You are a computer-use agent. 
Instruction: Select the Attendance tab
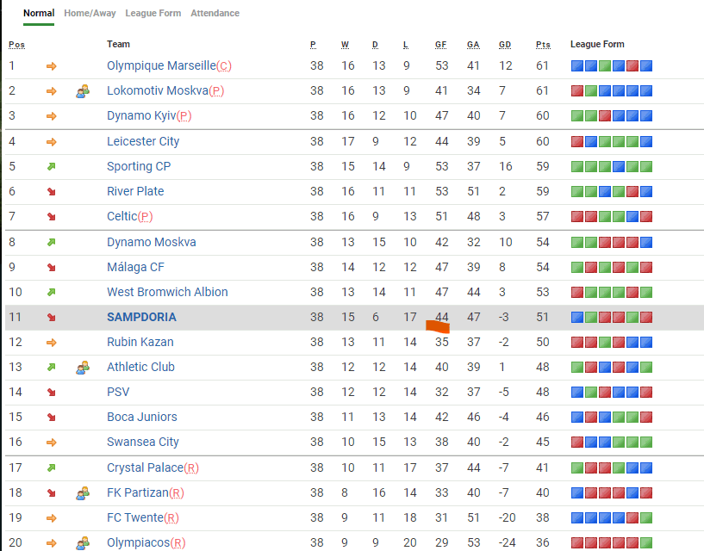215,13
